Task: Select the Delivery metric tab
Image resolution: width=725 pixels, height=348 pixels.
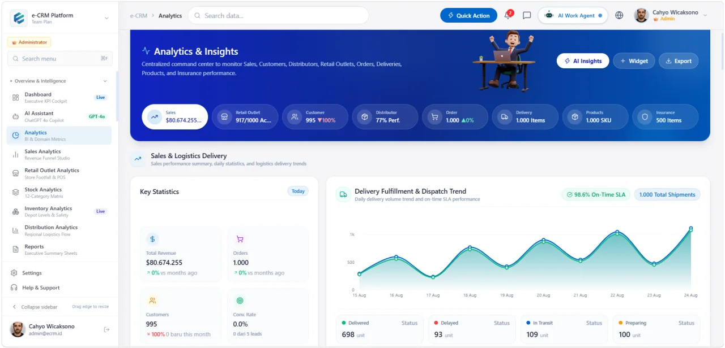Action: 525,117
